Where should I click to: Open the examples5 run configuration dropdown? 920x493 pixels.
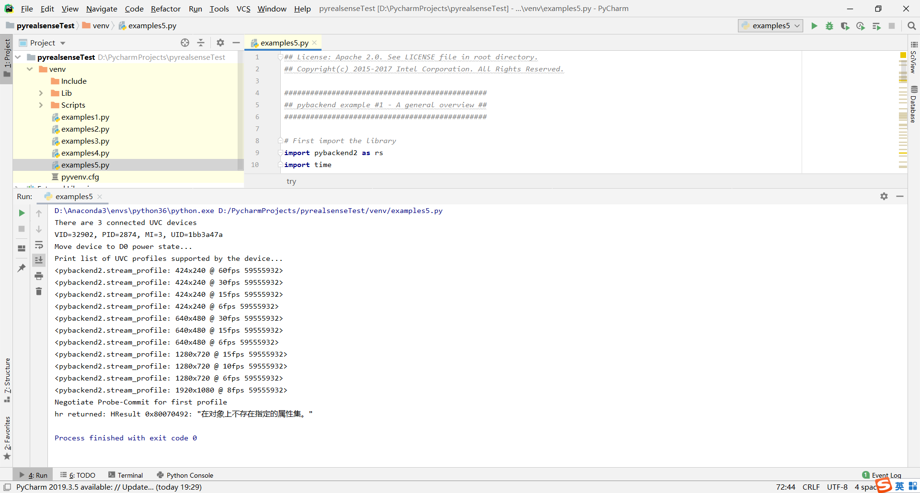click(x=770, y=26)
